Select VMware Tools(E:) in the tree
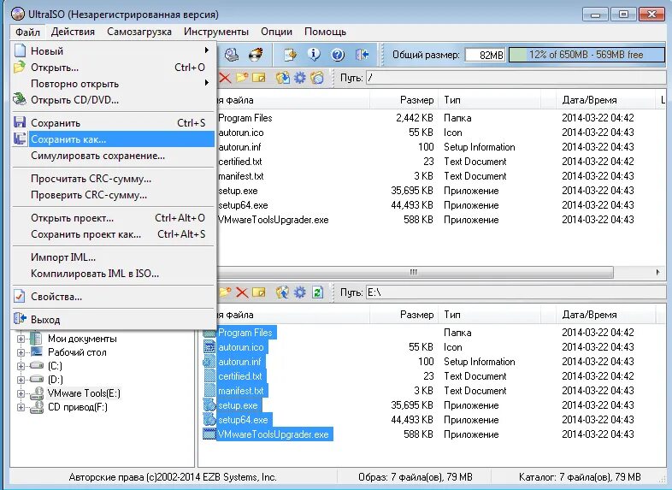Screen dimensions: 672x490 click(84, 393)
